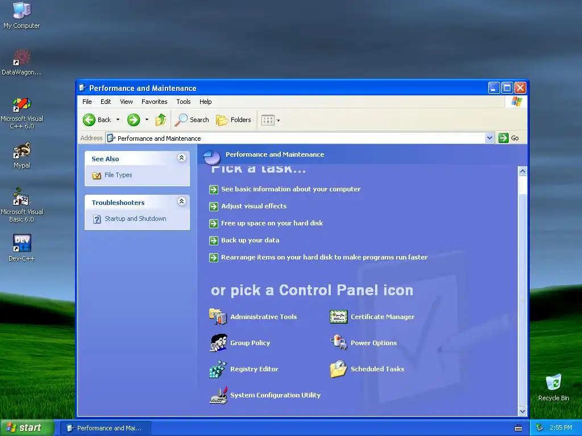This screenshot has width=582, height=436.
Task: Click arrow icon beside See basic information
Action: pyautogui.click(x=214, y=190)
